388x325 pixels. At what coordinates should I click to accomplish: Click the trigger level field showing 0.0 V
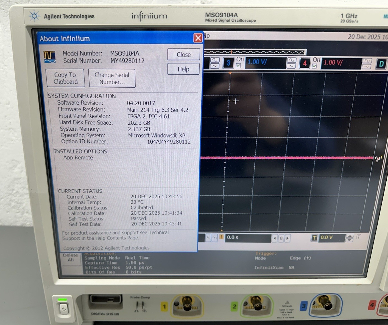pyautogui.click(x=332, y=238)
